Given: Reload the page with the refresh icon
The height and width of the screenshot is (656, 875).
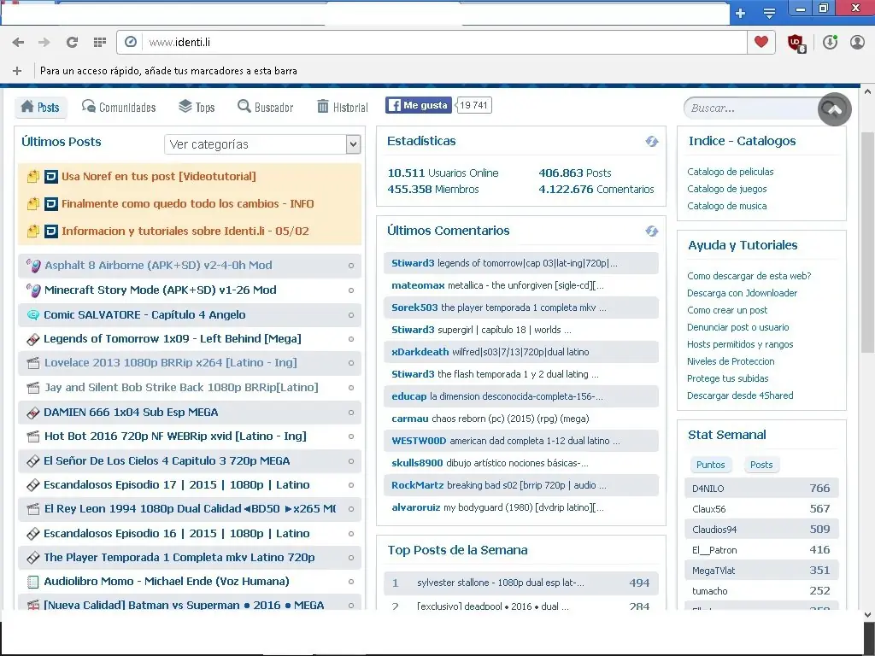Looking at the screenshot, I should click(72, 43).
